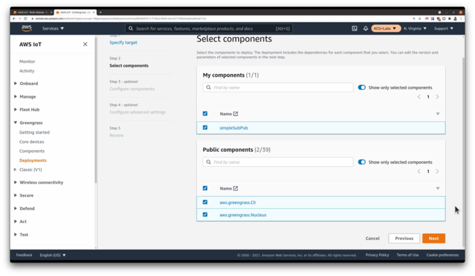This screenshot has height=276, width=475.
Task: Focus Public components Find by name field
Action: click(x=278, y=162)
